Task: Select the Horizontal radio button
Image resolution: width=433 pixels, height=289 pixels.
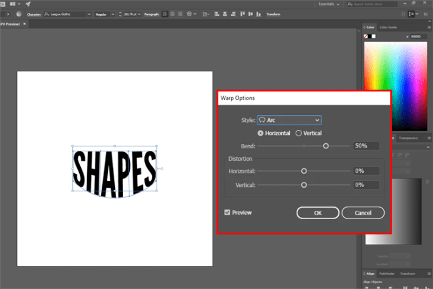Action: (261, 133)
